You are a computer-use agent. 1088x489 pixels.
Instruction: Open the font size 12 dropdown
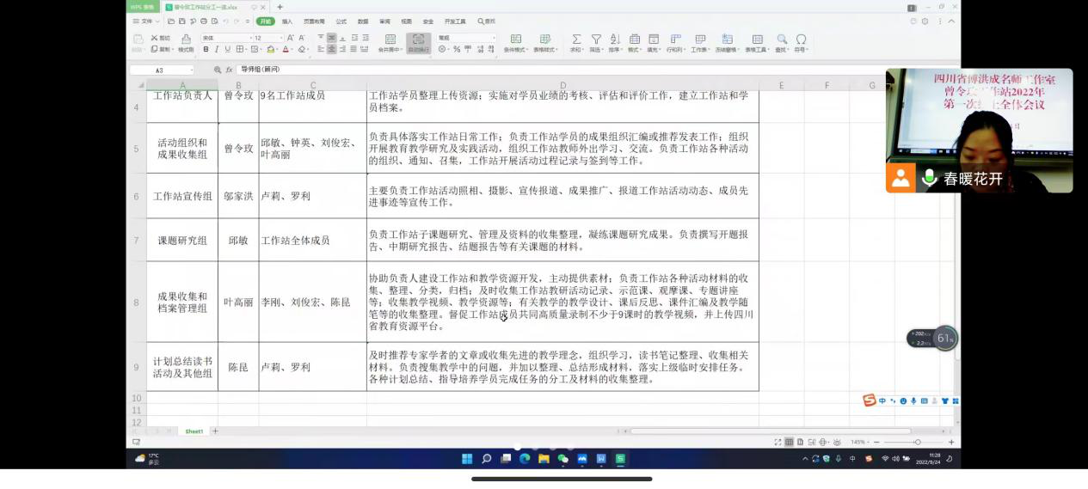click(267, 38)
